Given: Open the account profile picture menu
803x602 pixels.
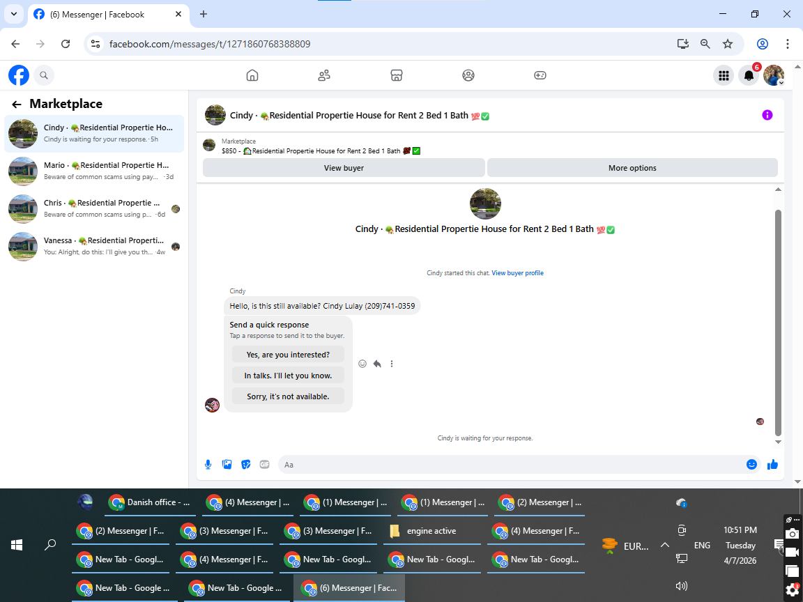Looking at the screenshot, I should point(774,76).
